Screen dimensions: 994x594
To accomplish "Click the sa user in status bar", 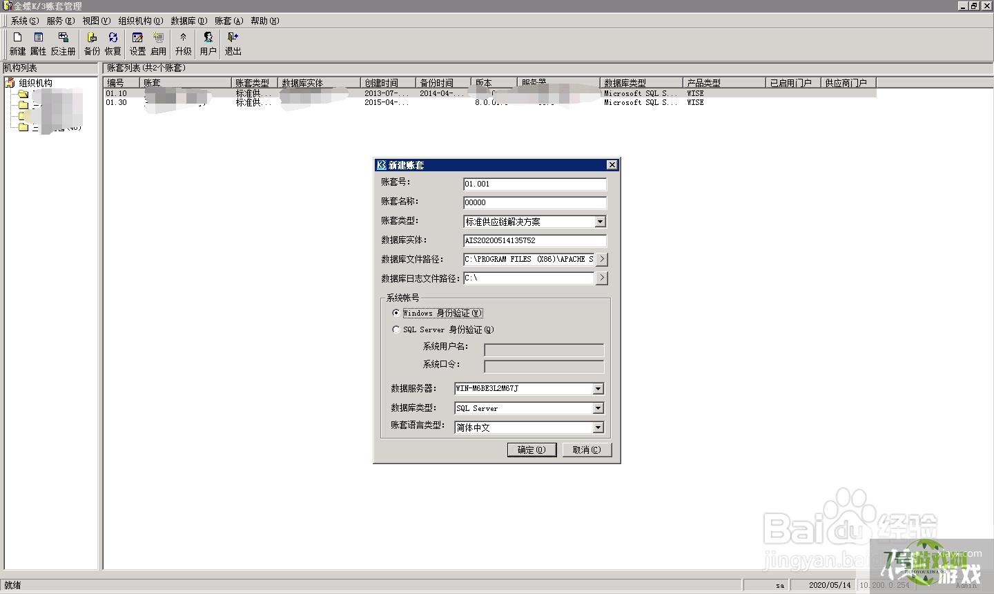I will click(x=779, y=585).
